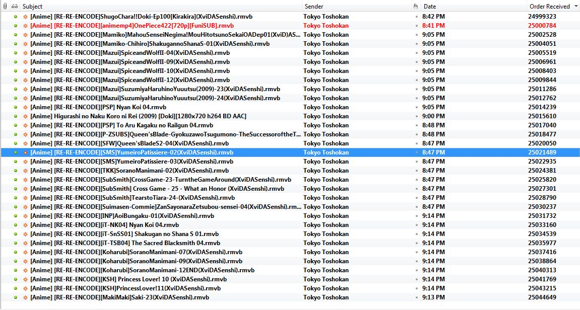Select message TearstoTiara-24-(XviDASenshi).rmvb
580x310 pixels.
point(133,198)
